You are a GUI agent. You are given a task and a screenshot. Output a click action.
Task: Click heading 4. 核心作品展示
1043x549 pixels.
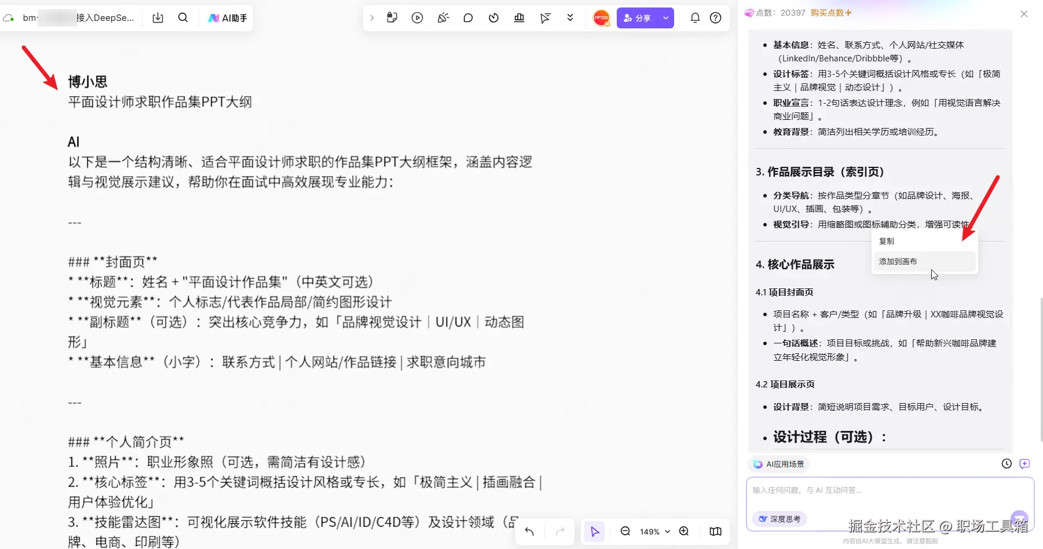coord(795,265)
